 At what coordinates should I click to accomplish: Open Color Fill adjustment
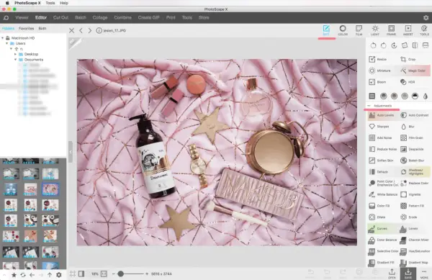point(379,206)
